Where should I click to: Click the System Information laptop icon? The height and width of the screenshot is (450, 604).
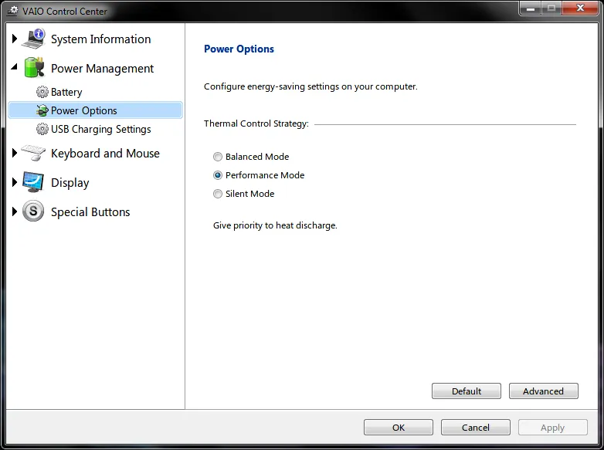point(33,39)
